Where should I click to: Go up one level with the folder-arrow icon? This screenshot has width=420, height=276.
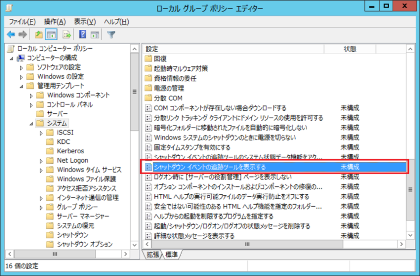tap(39, 35)
